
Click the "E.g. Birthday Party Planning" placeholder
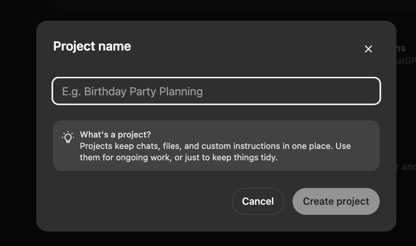(x=132, y=91)
